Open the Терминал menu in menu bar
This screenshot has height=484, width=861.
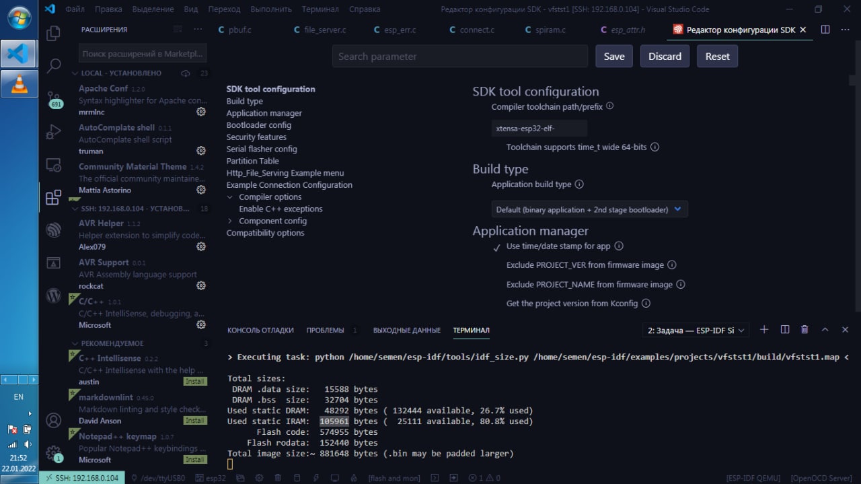point(320,9)
